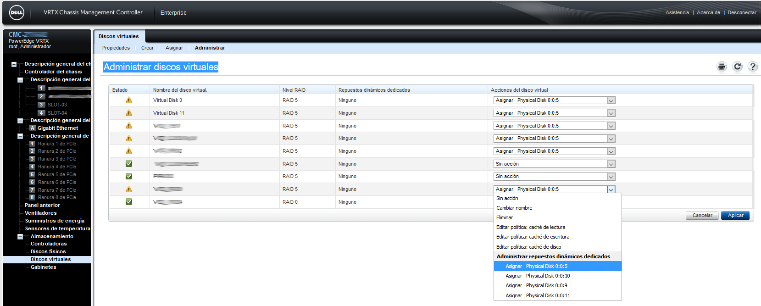Image resolution: width=761 pixels, height=306 pixels.
Task: Open action dropdown for Virtual Disk 0
Action: [611, 100]
